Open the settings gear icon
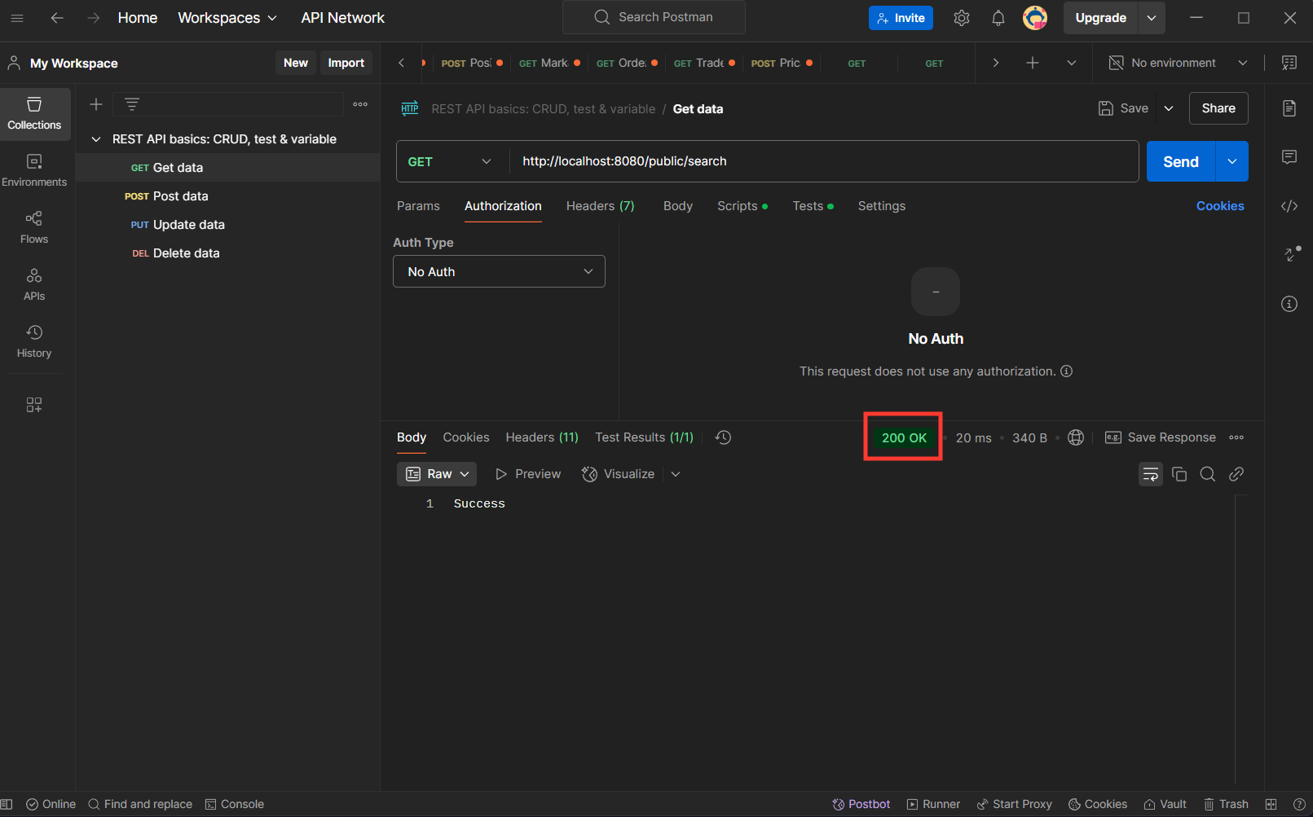The width and height of the screenshot is (1313, 817). point(962,18)
